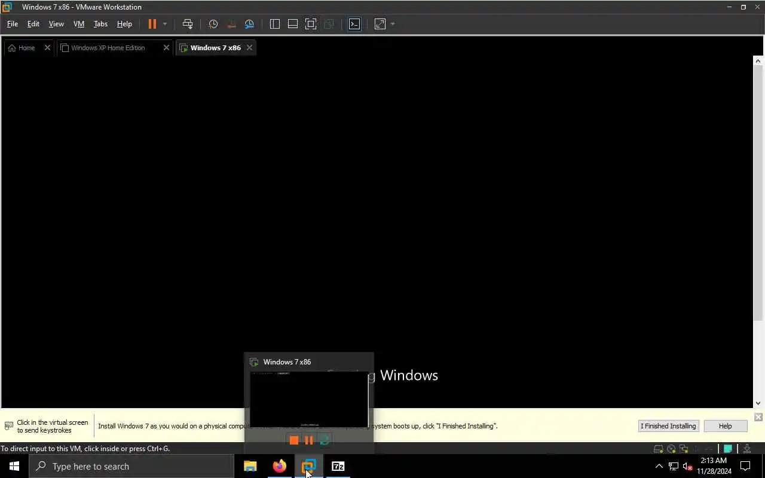
Task: Send Ctrl+Alt+Del to the virtual machine
Action: point(188,24)
